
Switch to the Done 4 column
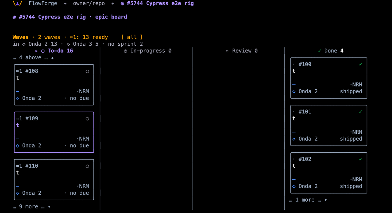(331, 51)
